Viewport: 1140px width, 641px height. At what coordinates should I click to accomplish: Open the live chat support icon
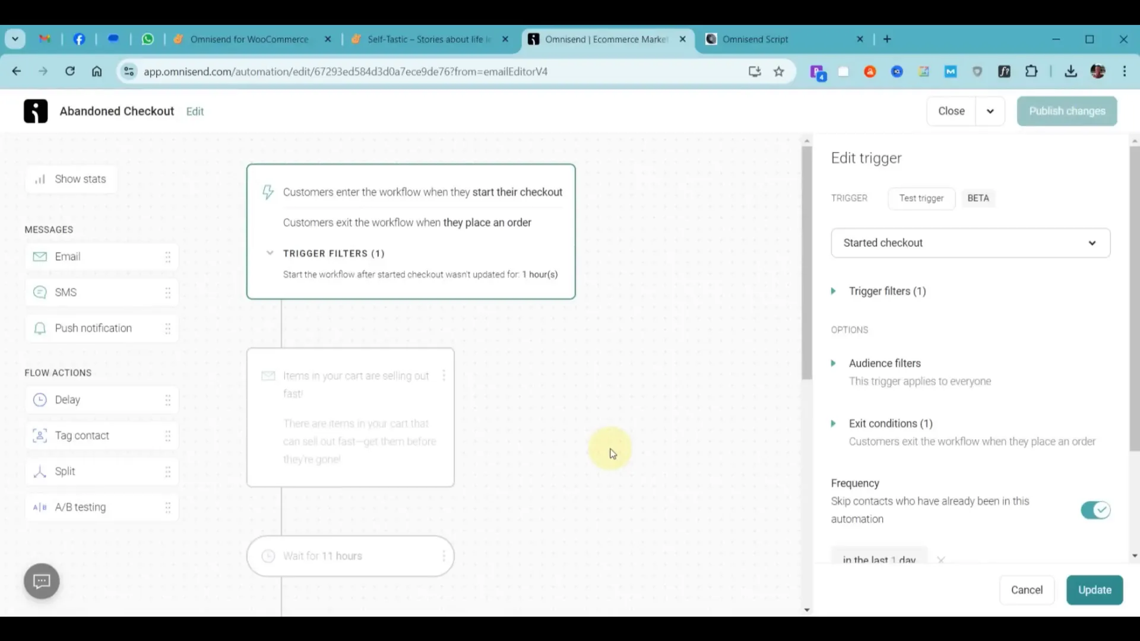(42, 581)
